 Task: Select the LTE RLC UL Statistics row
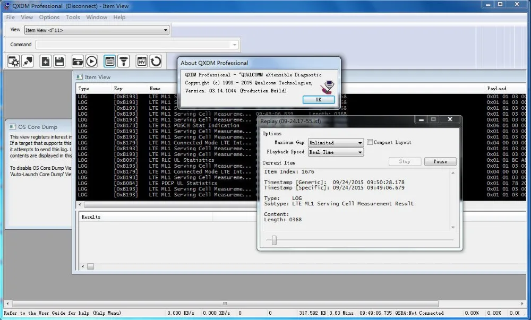tap(182, 160)
